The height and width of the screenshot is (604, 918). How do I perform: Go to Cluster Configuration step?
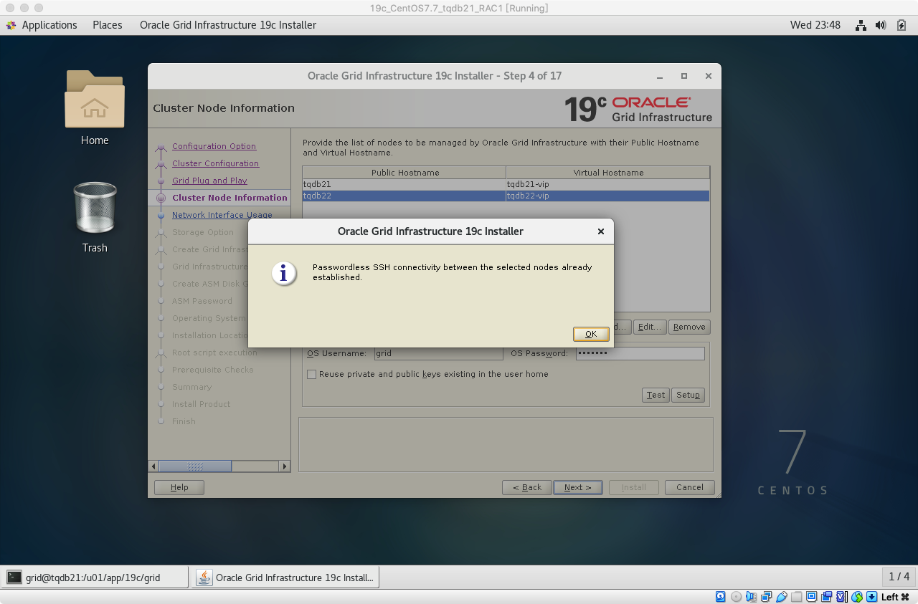[215, 163]
